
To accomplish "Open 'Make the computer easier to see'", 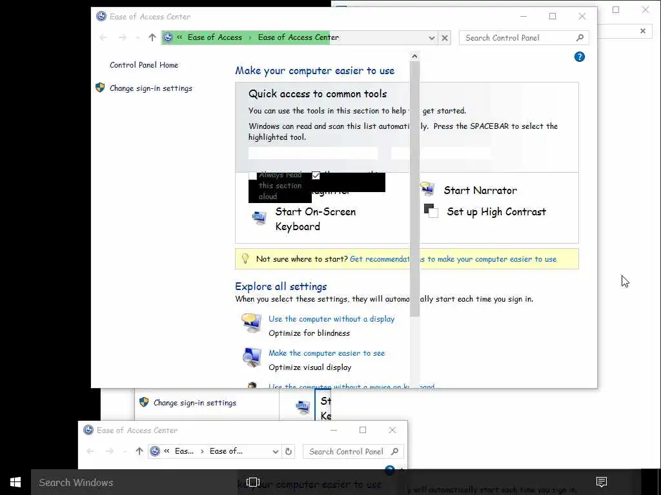I will coord(327,353).
